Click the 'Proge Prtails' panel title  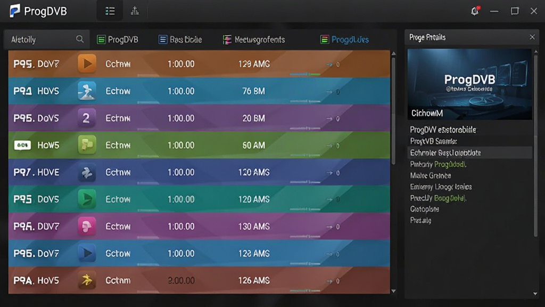click(427, 37)
